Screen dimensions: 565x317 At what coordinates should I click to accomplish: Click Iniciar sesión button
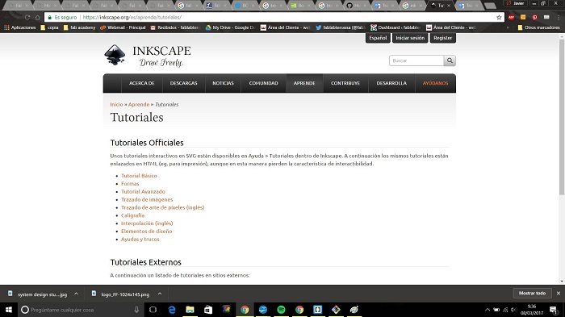coord(410,38)
